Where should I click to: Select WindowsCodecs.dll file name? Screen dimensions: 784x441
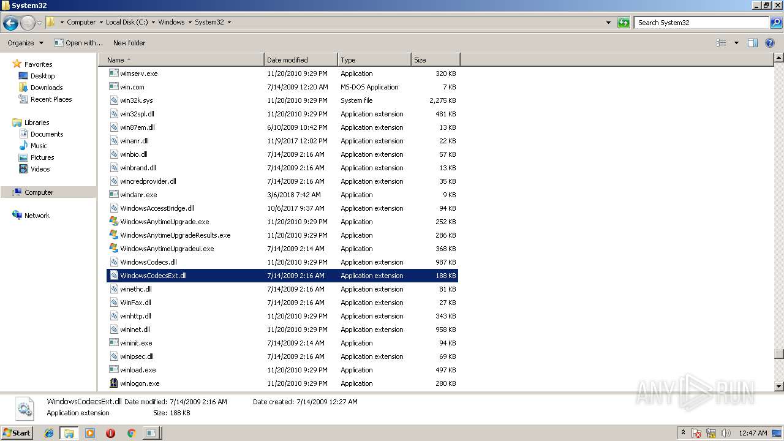(x=148, y=262)
